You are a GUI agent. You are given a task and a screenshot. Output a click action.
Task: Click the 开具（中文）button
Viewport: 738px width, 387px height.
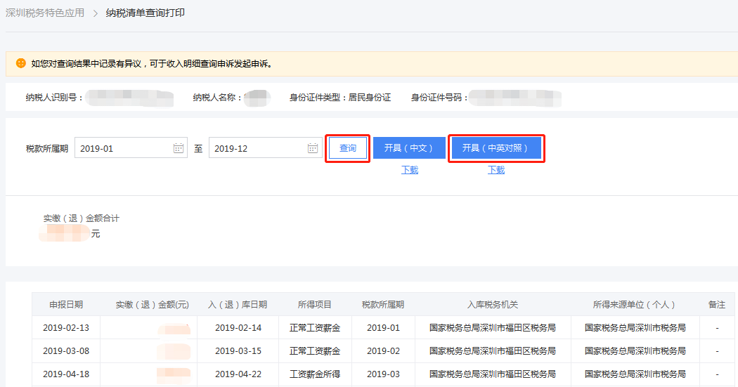409,148
